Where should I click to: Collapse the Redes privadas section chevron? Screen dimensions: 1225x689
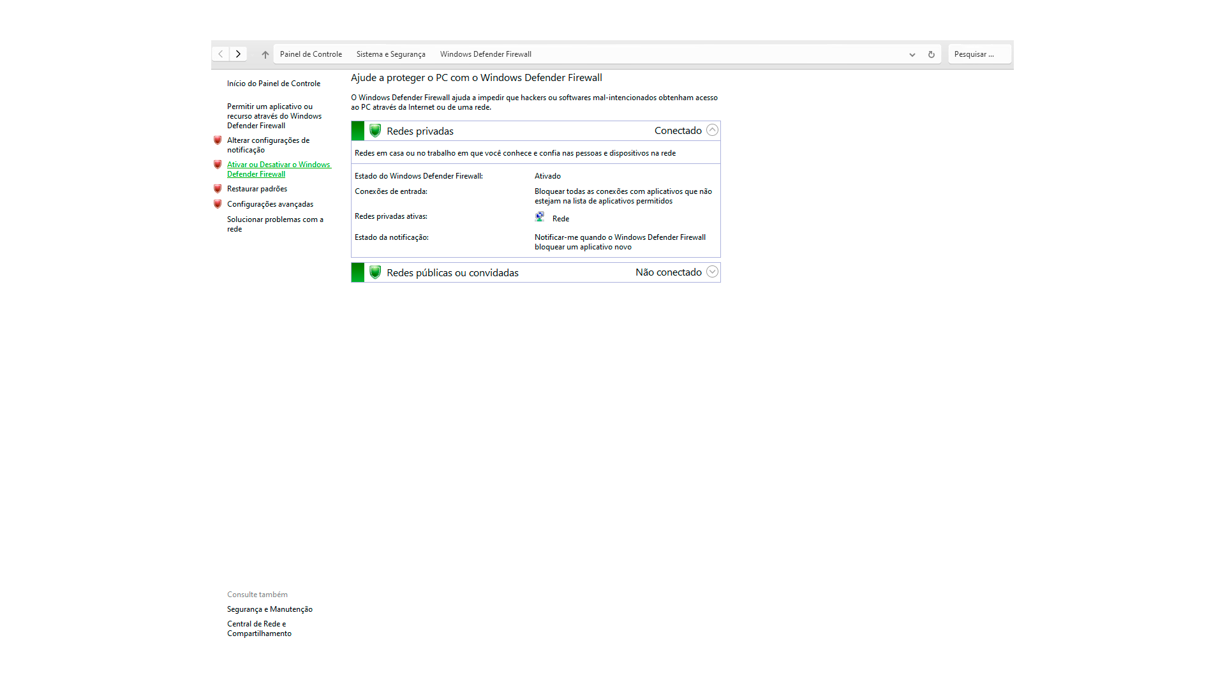(x=712, y=130)
